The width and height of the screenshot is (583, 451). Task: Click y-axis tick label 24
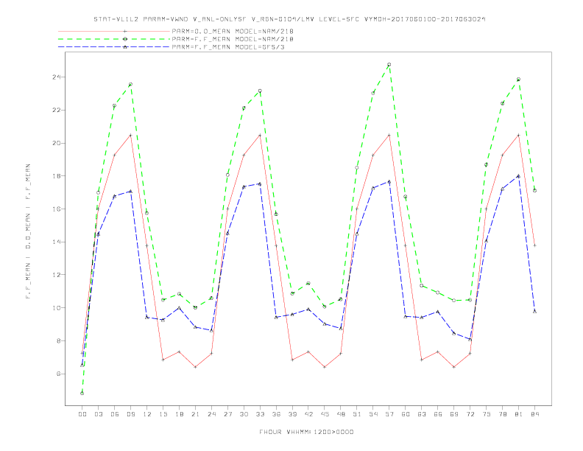57,77
